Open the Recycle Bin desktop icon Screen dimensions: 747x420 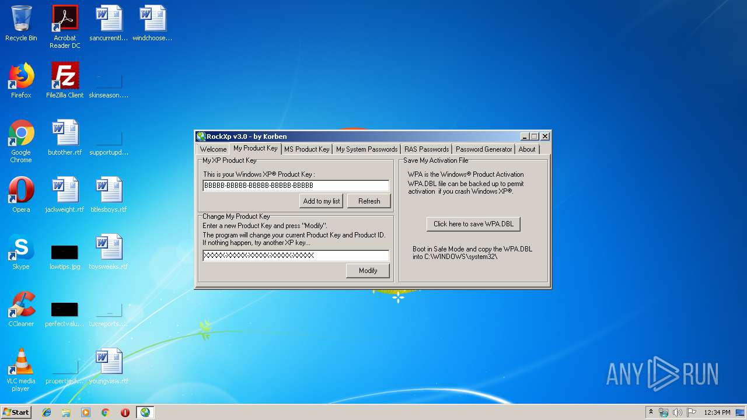tap(21, 23)
